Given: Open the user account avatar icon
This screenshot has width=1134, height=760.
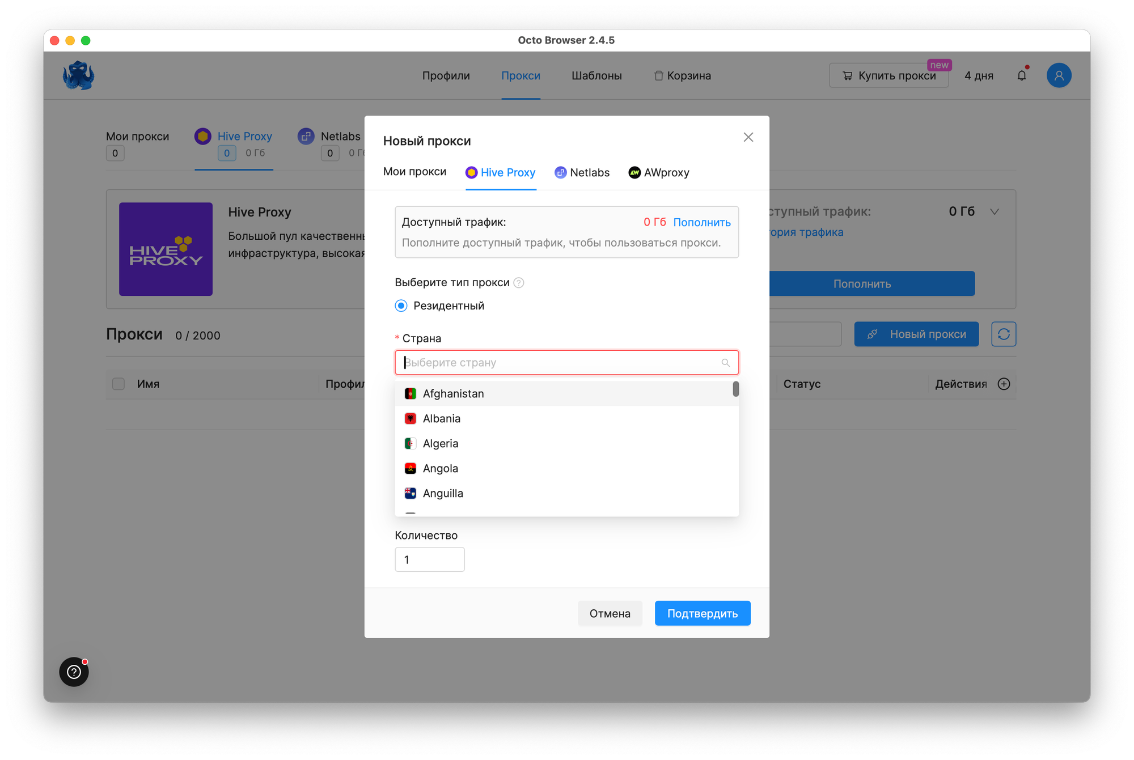Looking at the screenshot, I should coord(1059,75).
